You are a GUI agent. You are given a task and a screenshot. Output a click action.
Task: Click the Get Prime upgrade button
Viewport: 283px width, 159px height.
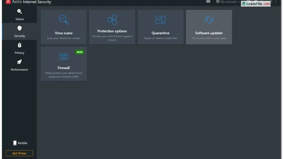pos(19,153)
